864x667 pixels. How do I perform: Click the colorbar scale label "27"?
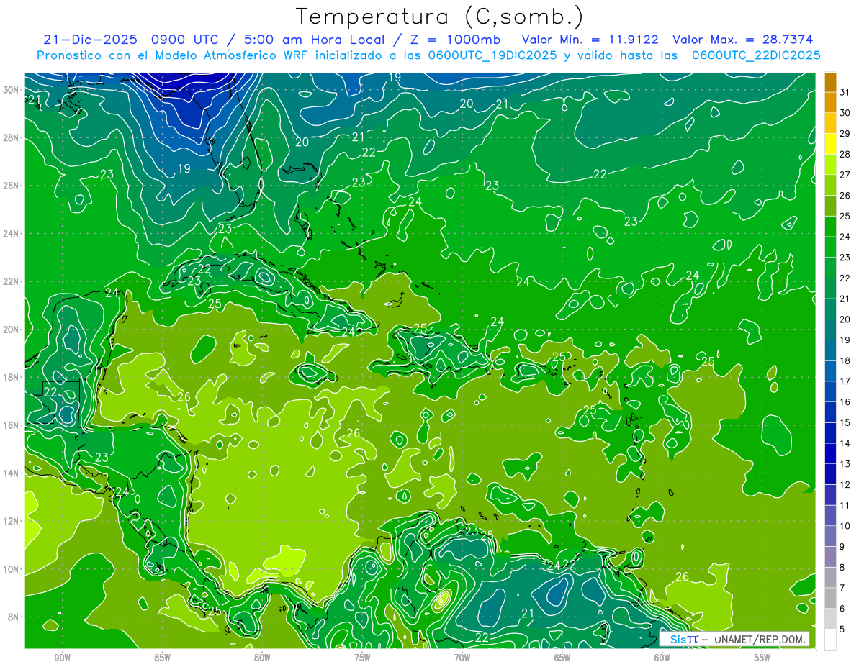tap(845, 175)
